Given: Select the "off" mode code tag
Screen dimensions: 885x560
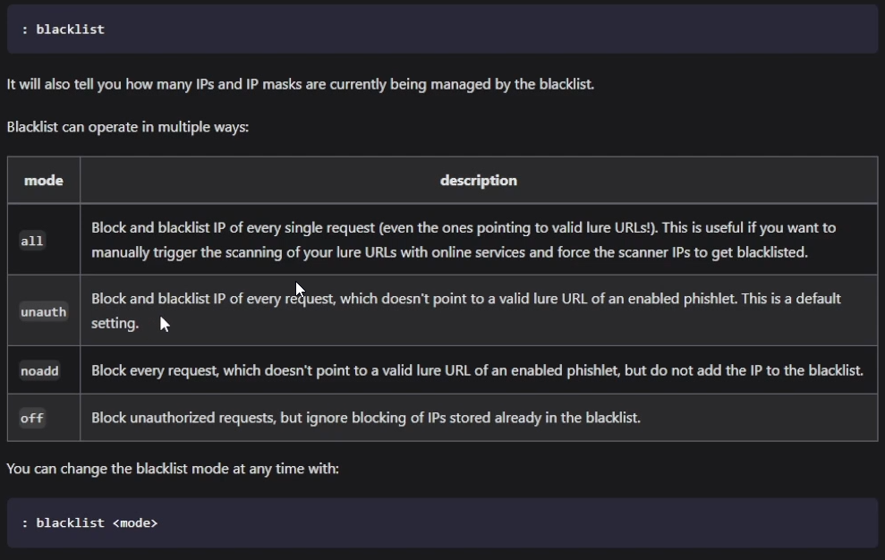Looking at the screenshot, I should pyautogui.click(x=32, y=418).
